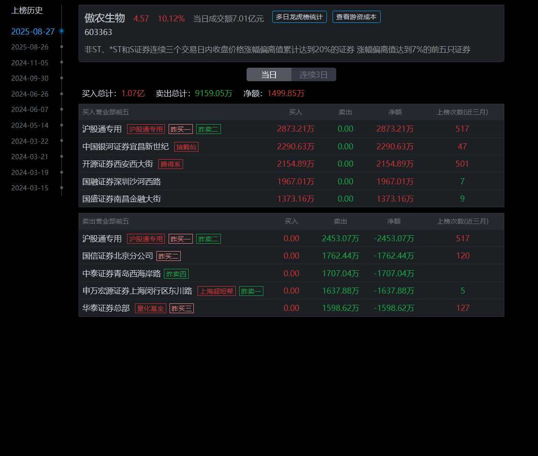Select history date 2024-03-15
Viewport: 538px width, 456px height.
[30, 188]
